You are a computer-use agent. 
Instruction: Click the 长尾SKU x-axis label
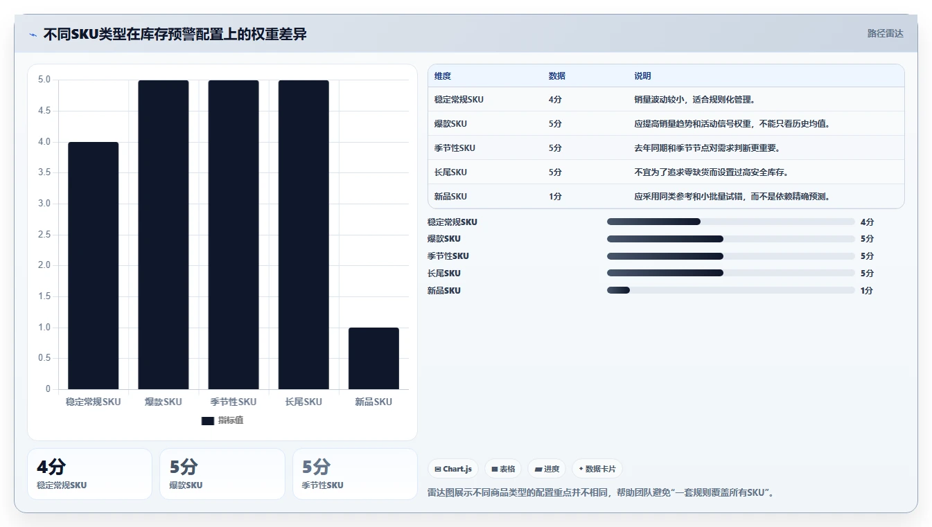coord(304,402)
